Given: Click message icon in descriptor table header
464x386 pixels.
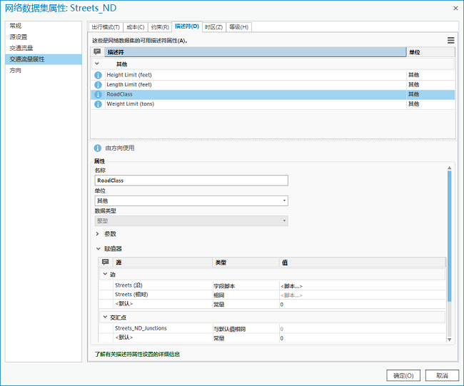Looking at the screenshot, I should [x=97, y=52].
